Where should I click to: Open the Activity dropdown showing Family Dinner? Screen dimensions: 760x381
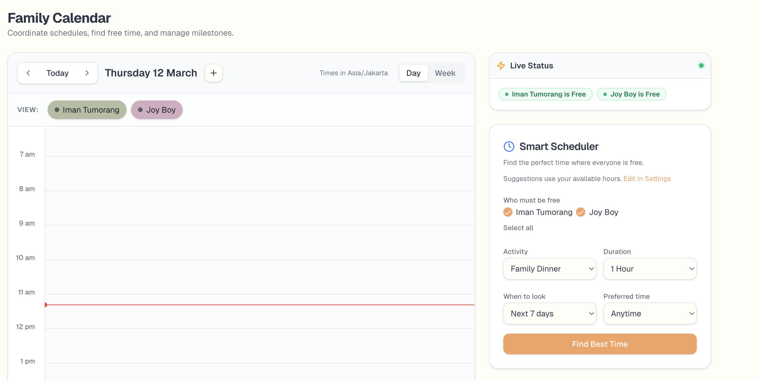point(549,269)
